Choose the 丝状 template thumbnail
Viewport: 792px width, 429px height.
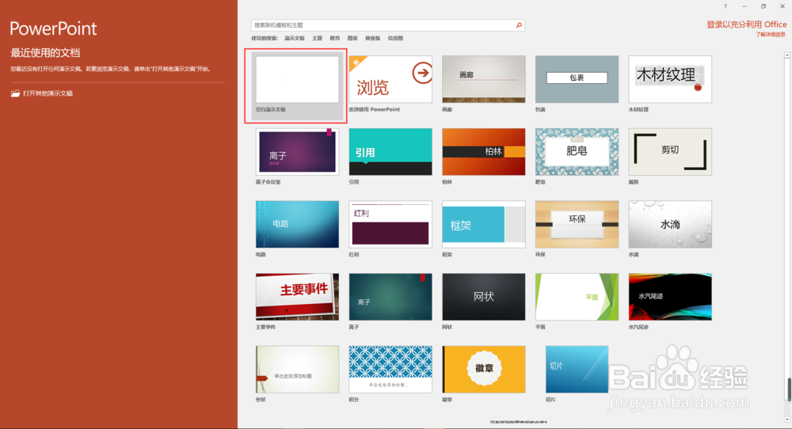(x=297, y=370)
